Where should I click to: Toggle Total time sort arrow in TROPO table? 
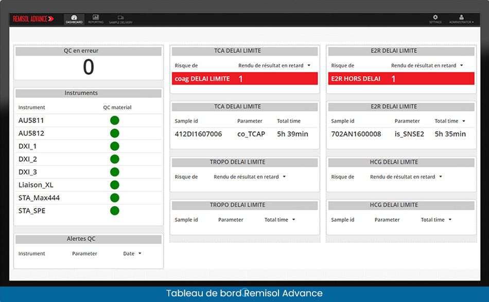[x=293, y=220]
